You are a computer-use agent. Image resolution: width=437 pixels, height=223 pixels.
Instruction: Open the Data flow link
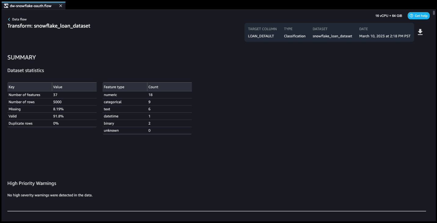19,19
